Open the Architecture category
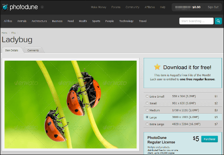The width and height of the screenshot is (224, 155). [x=39, y=21]
